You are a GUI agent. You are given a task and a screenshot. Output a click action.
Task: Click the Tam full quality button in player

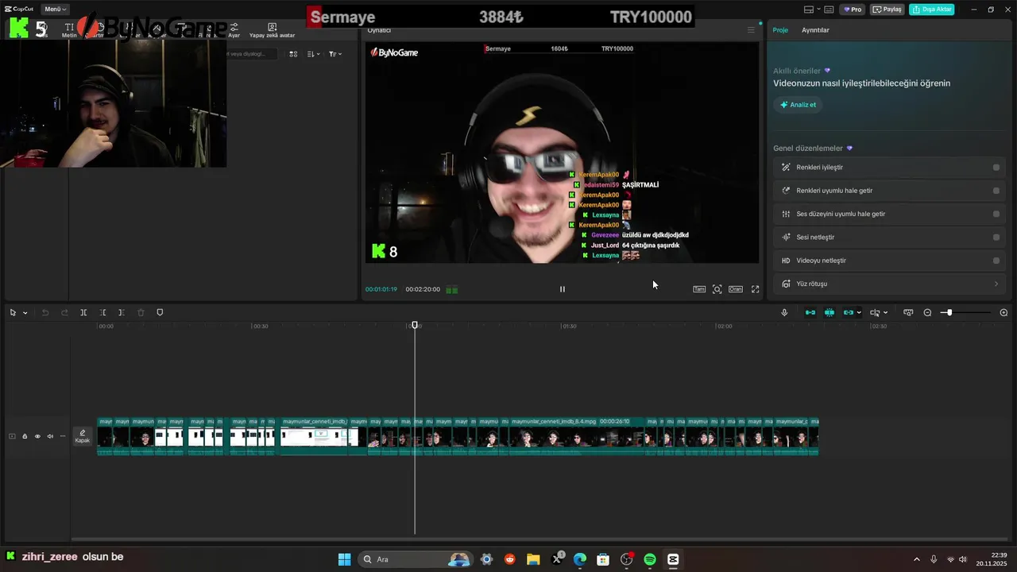[699, 289]
